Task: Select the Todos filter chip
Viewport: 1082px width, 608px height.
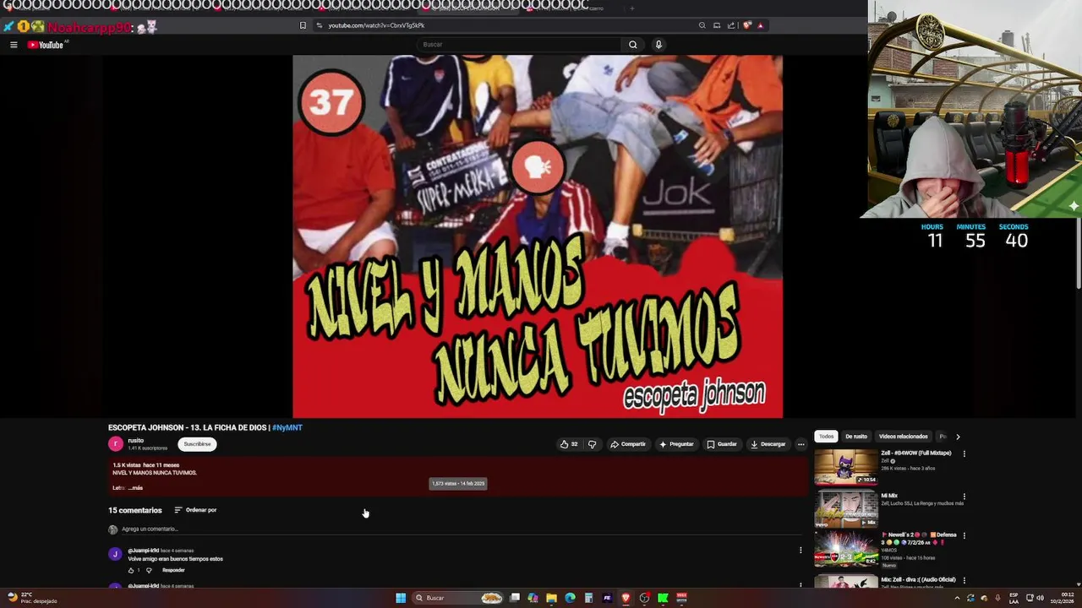Action: tap(826, 437)
